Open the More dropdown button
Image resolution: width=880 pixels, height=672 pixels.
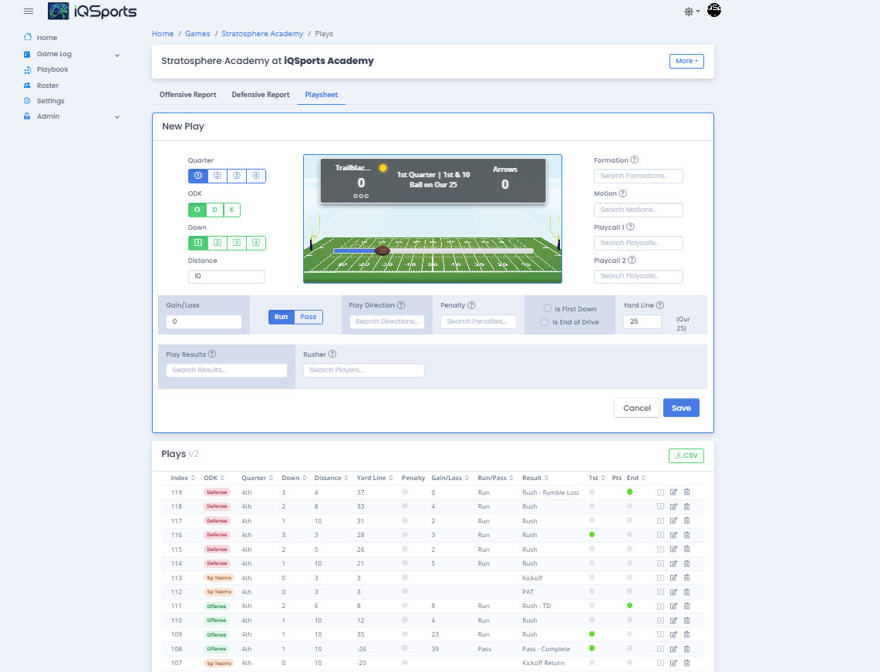(x=686, y=61)
